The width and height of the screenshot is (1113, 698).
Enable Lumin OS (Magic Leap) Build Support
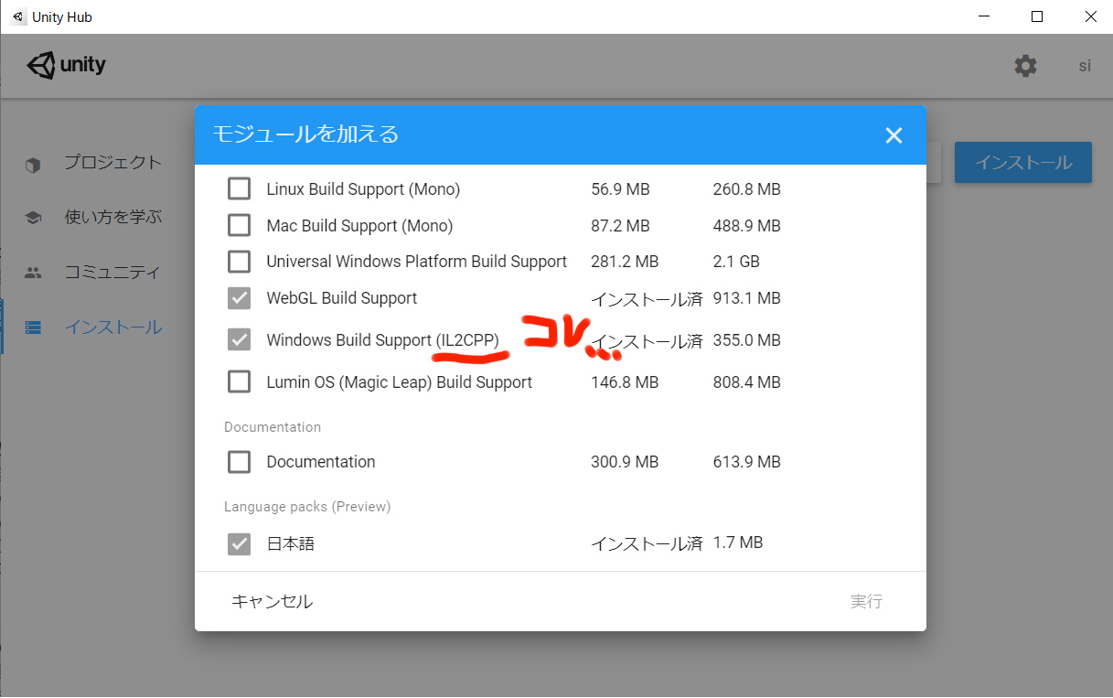pos(239,381)
